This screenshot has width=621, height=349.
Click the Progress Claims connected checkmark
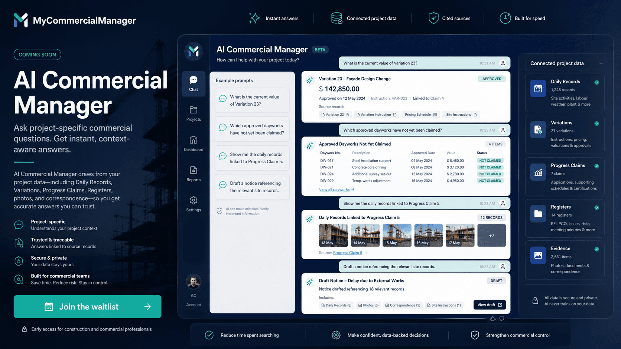coord(596,166)
